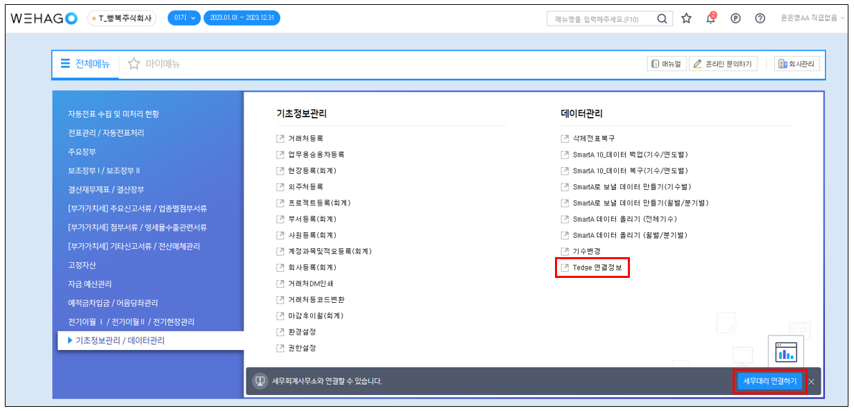Viewport: 854px width, 411px height.
Task: Open favorites star icon in header
Action: pyautogui.click(x=686, y=19)
